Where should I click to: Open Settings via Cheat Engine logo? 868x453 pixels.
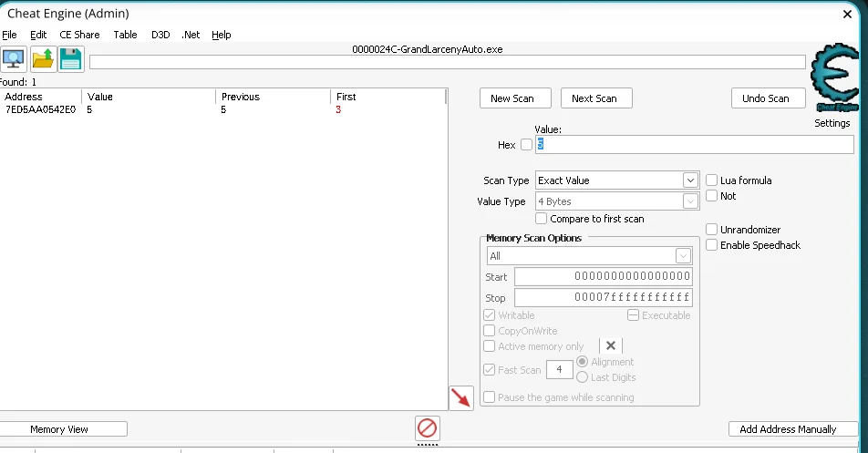point(835,77)
